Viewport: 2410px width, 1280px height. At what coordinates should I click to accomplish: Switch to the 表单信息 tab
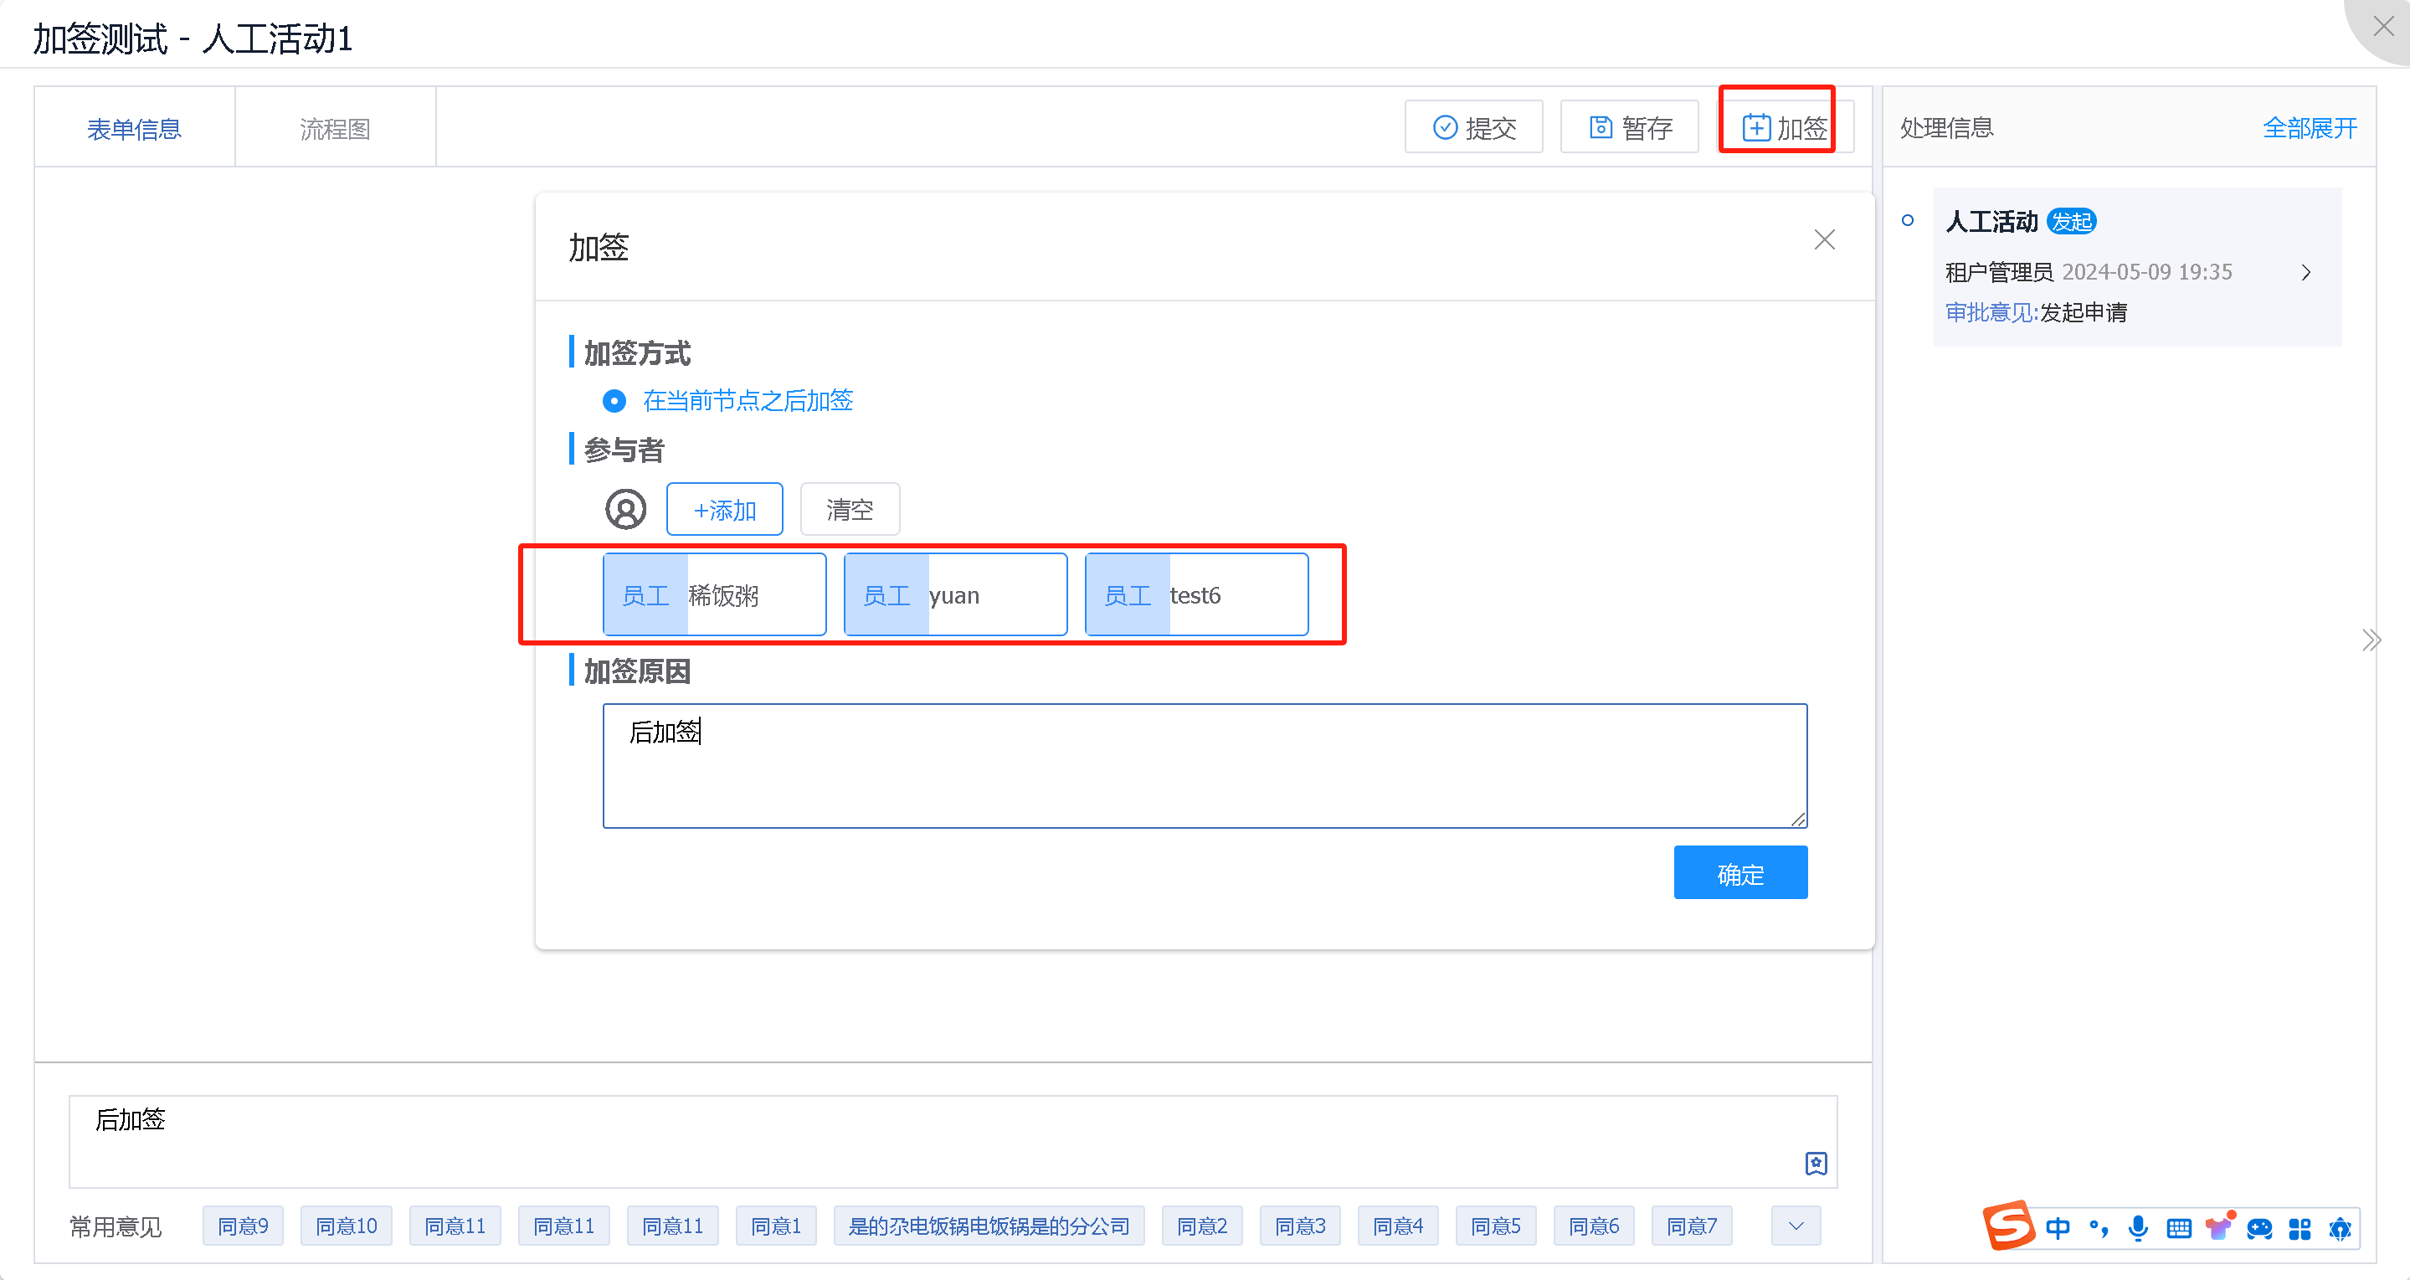pos(134,128)
